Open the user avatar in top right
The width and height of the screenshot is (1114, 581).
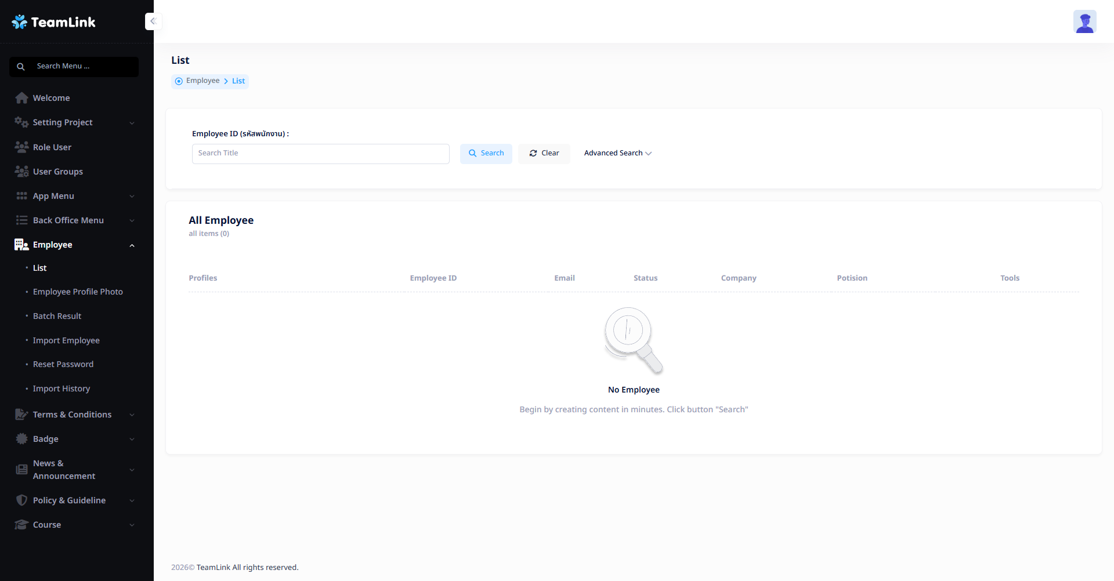click(x=1084, y=22)
